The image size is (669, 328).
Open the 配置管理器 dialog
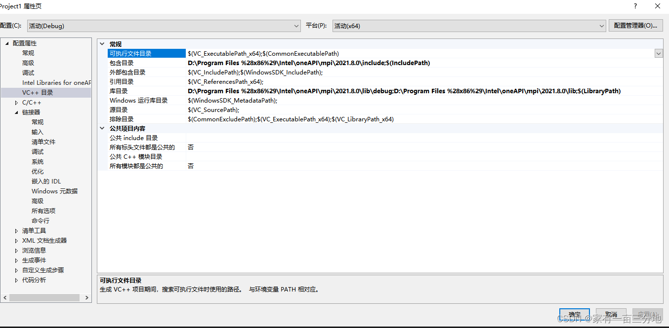[x=635, y=26]
